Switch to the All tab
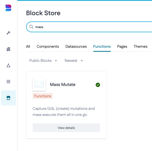The image size is (152, 151). (28, 47)
